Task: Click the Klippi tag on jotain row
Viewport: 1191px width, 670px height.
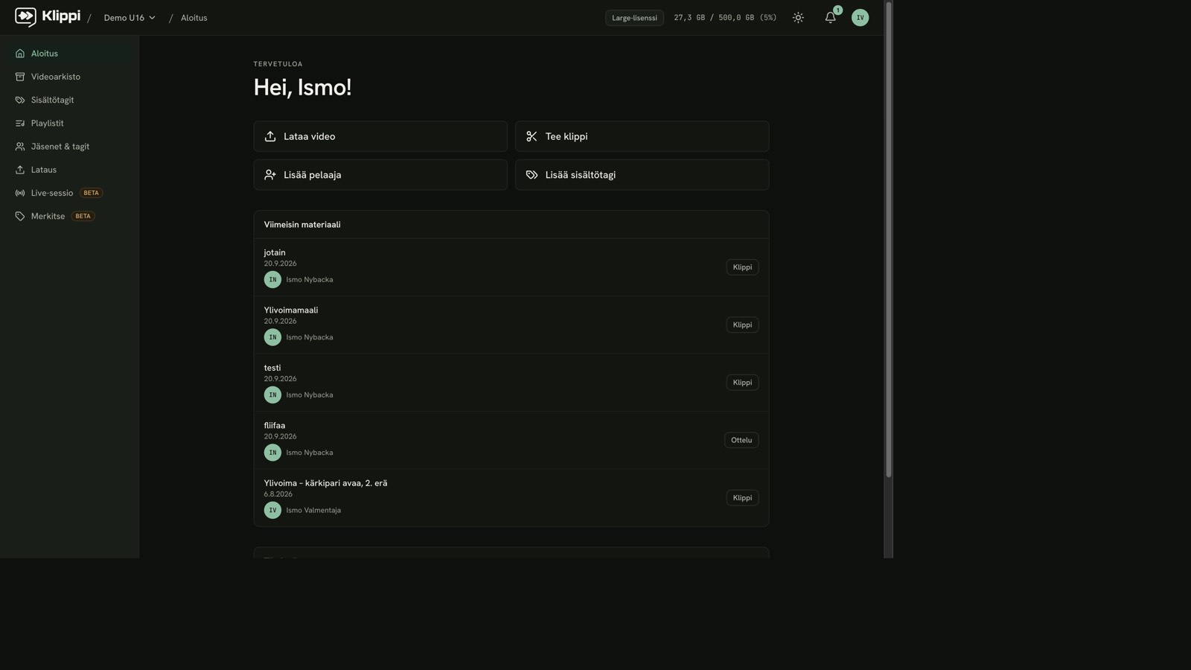Action: (742, 267)
